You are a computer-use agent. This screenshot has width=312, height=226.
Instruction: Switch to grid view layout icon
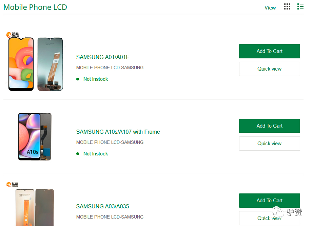pyautogui.click(x=287, y=6)
